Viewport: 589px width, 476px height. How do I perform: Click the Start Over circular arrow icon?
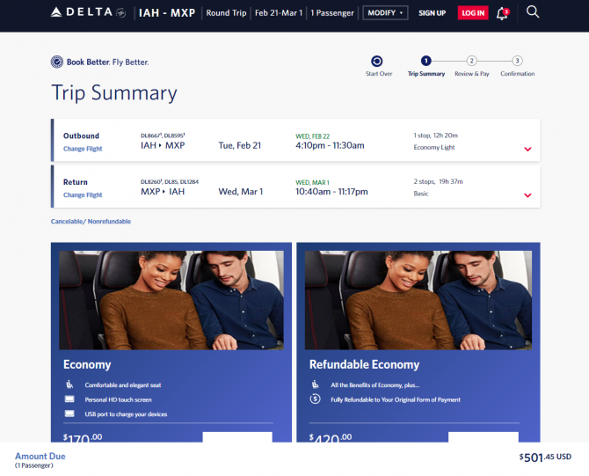(377, 61)
